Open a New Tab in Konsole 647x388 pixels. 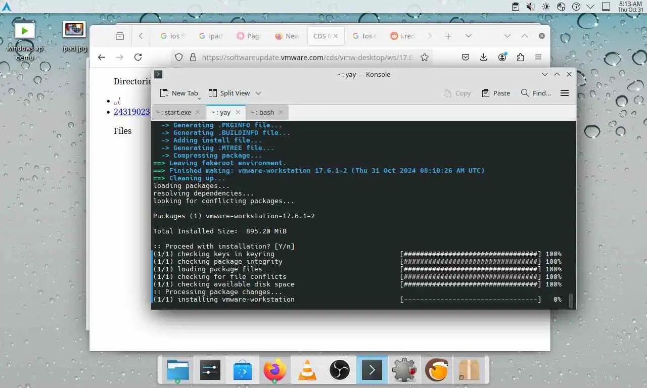coord(179,93)
